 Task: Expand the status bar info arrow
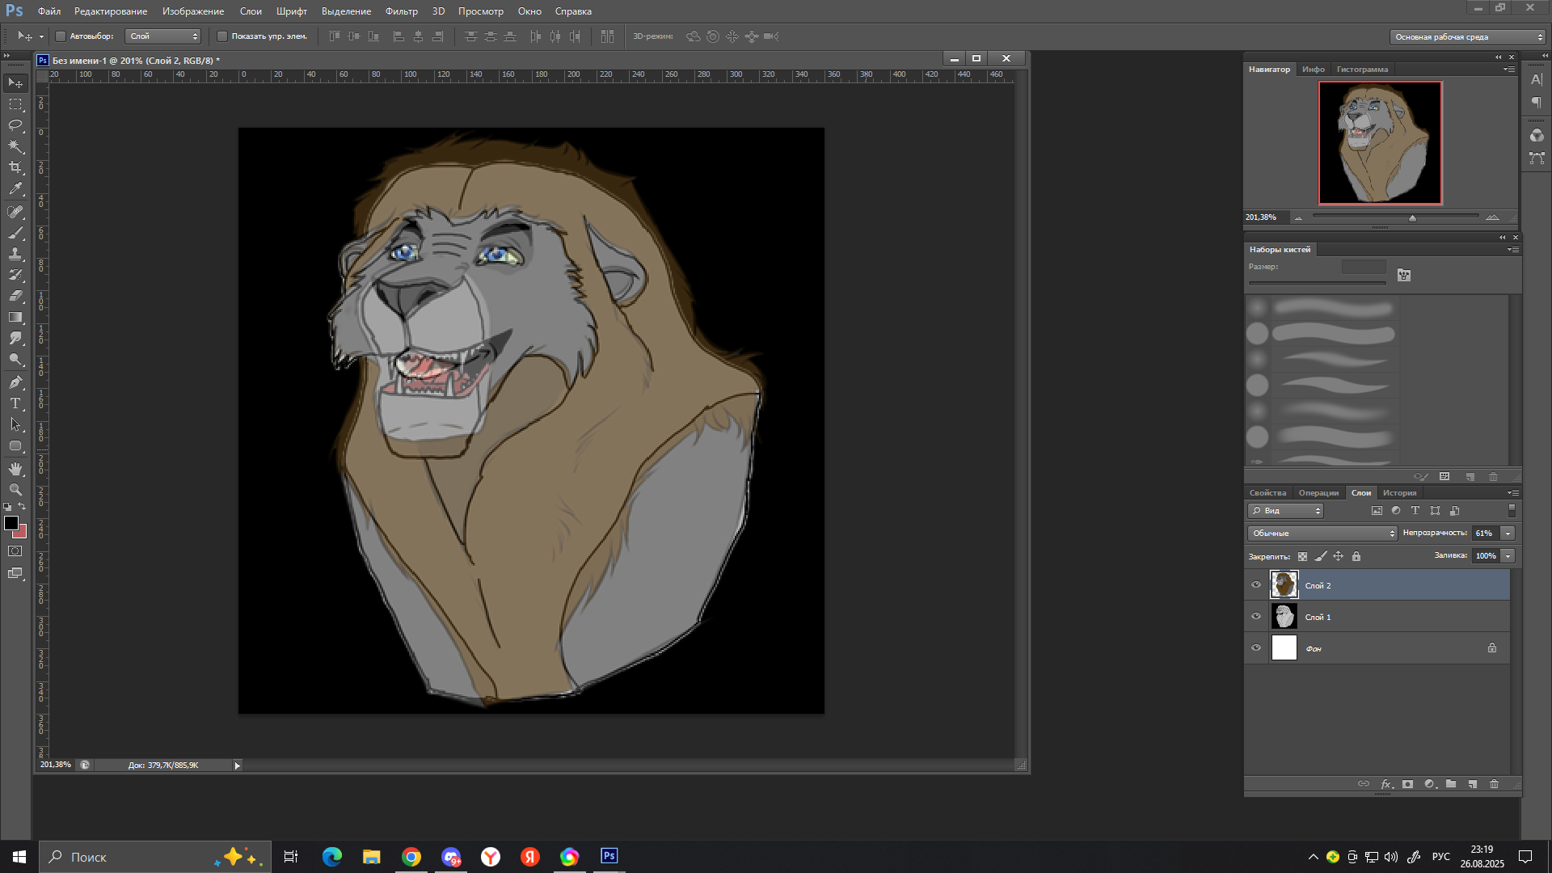(x=237, y=765)
